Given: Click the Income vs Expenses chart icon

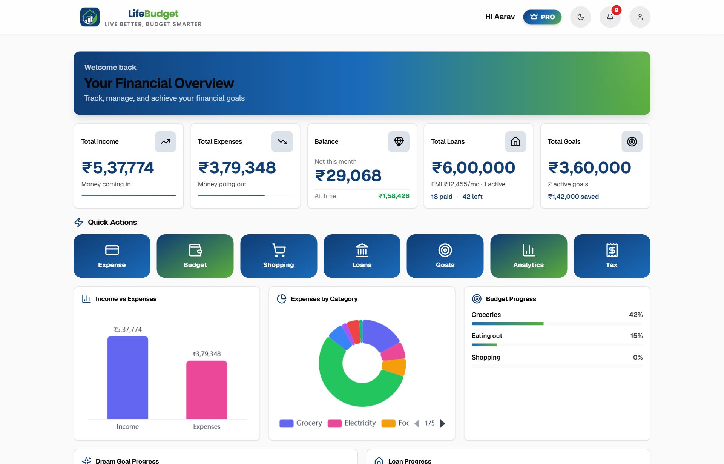Looking at the screenshot, I should (86, 299).
